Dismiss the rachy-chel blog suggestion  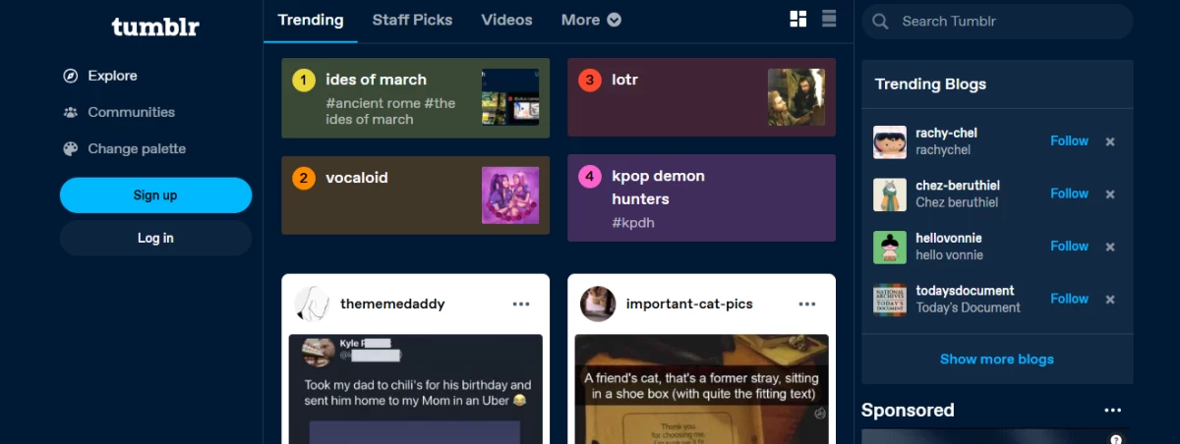point(1110,141)
